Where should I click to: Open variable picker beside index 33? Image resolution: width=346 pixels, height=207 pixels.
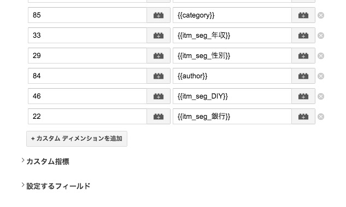coord(159,36)
